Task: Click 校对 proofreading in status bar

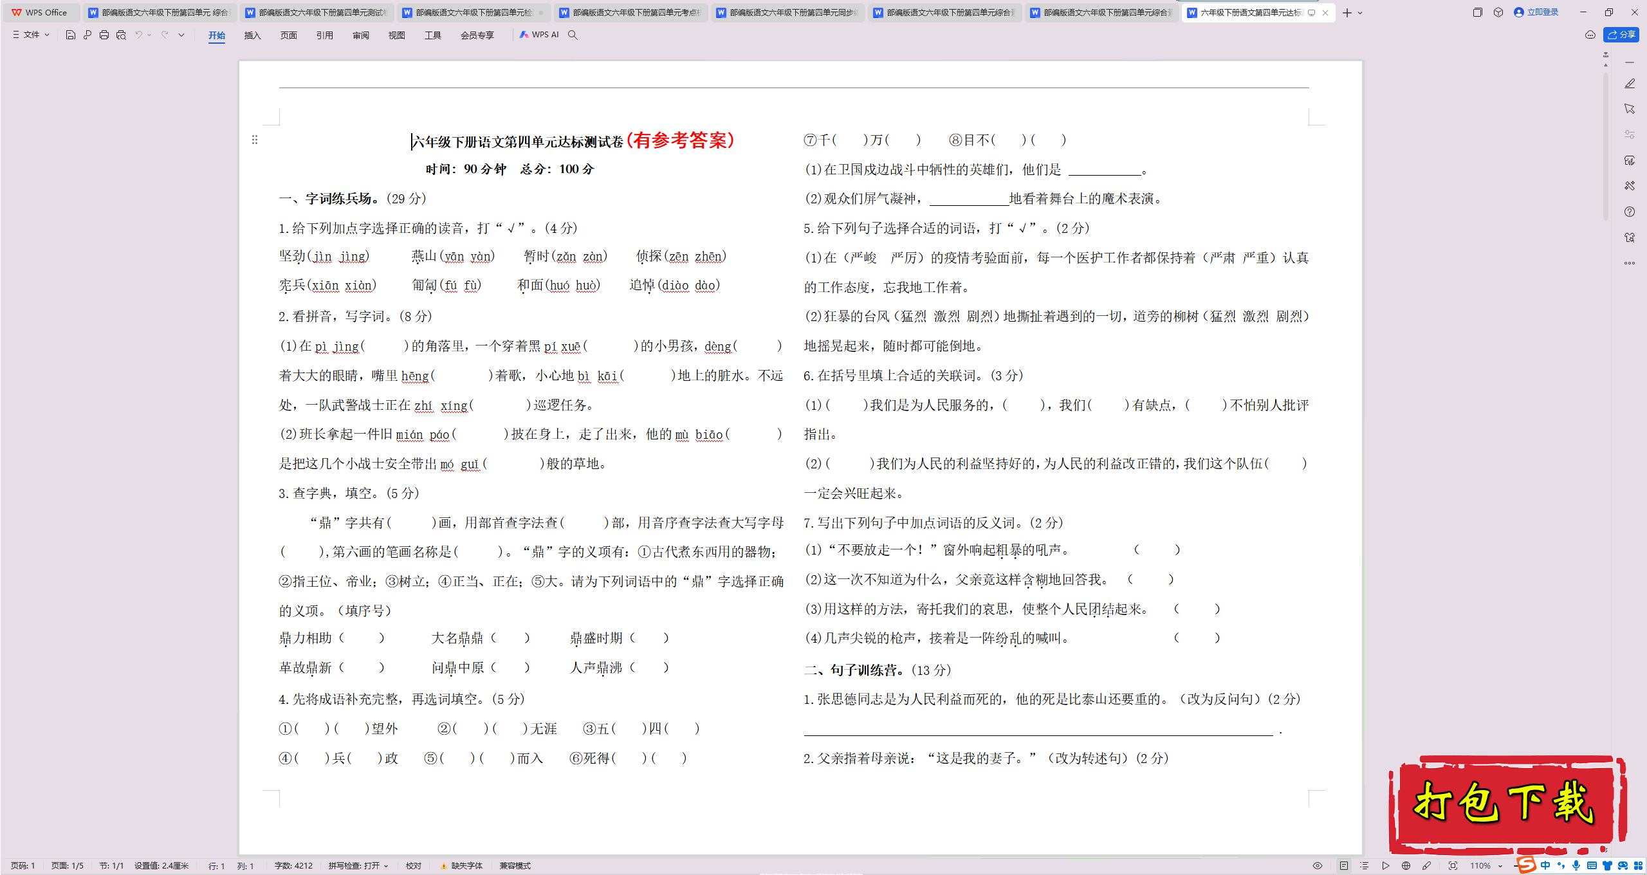Action: (414, 866)
